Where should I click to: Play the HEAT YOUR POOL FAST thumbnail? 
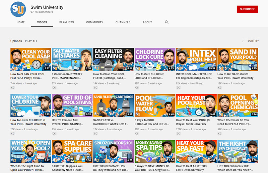tap(196, 106)
